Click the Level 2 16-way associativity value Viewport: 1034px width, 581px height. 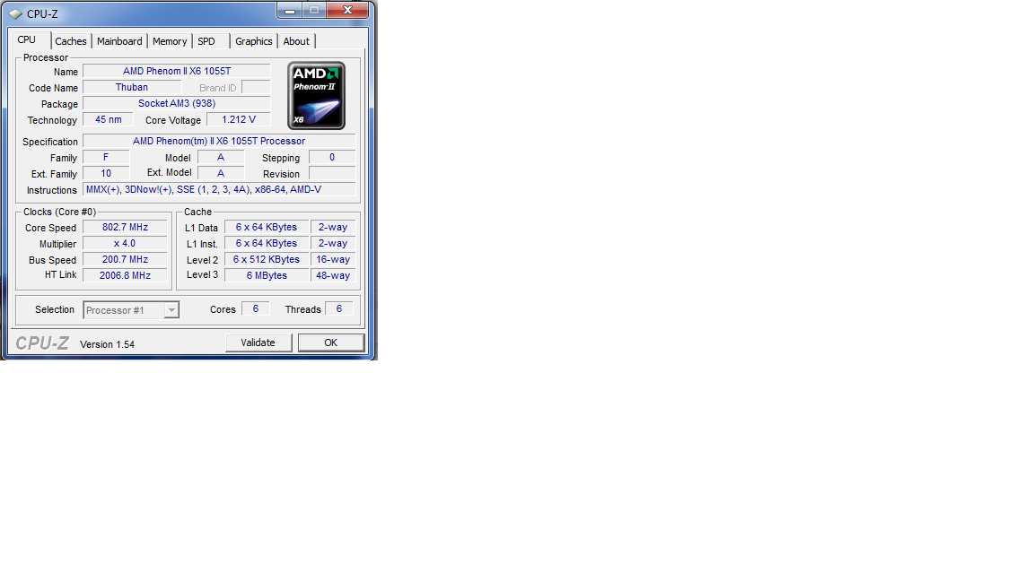tap(333, 259)
